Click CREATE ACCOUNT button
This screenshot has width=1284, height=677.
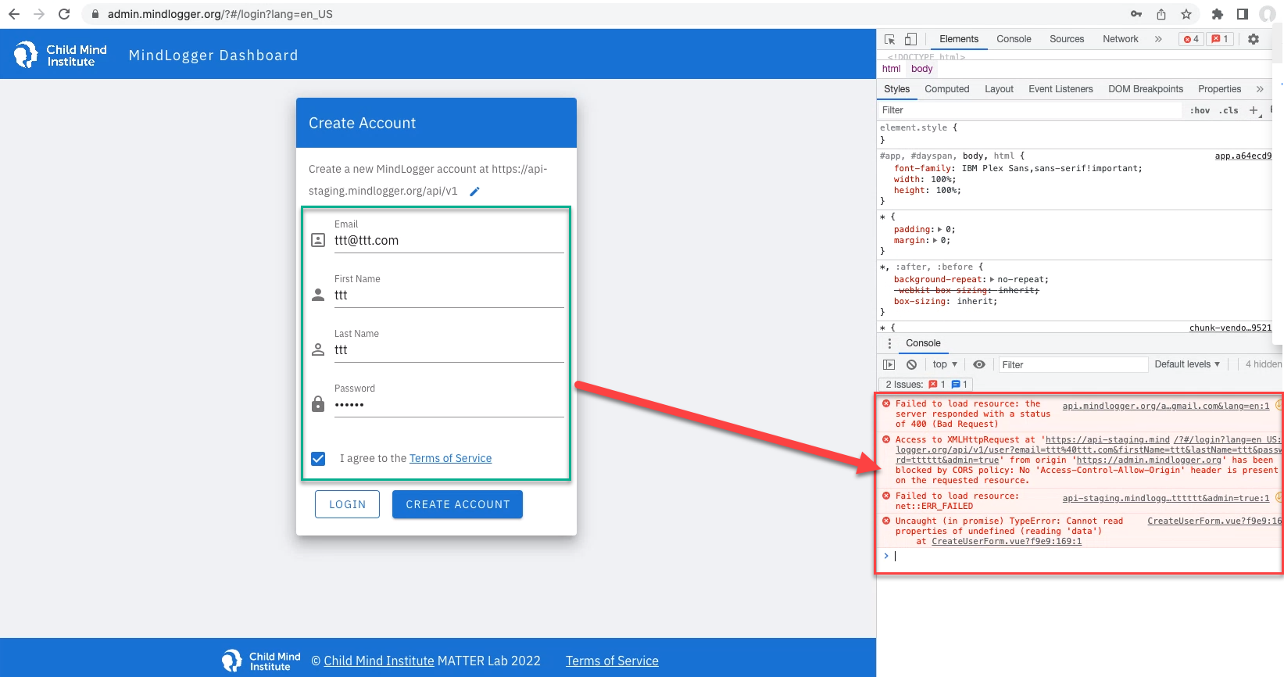coord(457,504)
